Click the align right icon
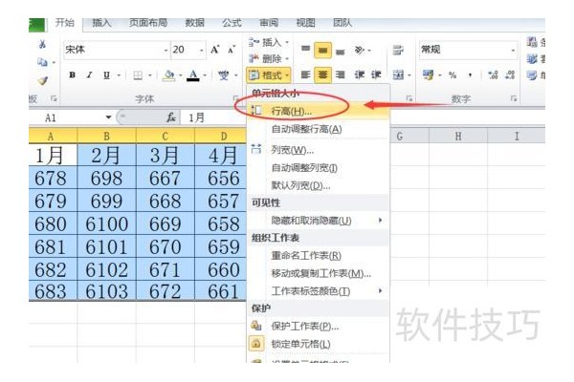This screenshot has height=382, width=574. [340, 74]
